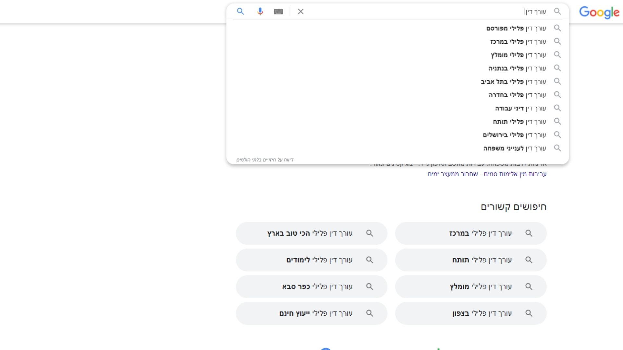
Task: Click magnifier icon beside בנתניה suggestion
Action: pos(557,68)
